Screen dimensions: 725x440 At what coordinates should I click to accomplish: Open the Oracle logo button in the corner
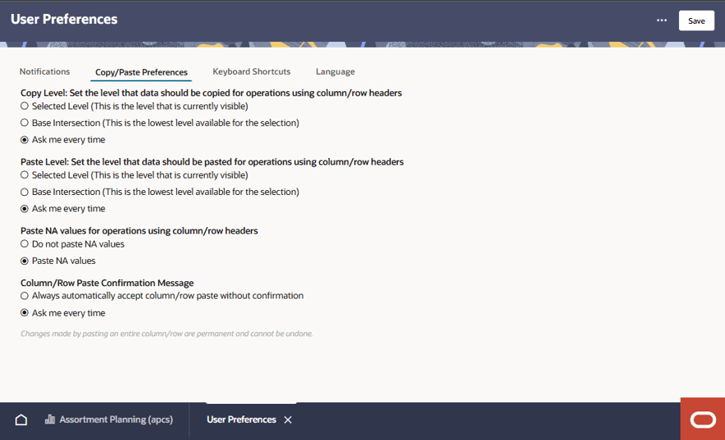703,420
